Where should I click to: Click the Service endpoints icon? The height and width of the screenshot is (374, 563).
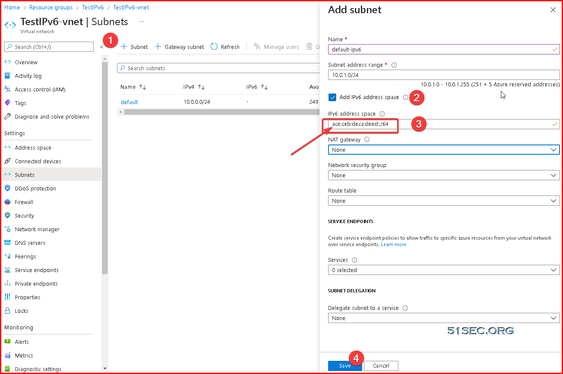click(7, 270)
